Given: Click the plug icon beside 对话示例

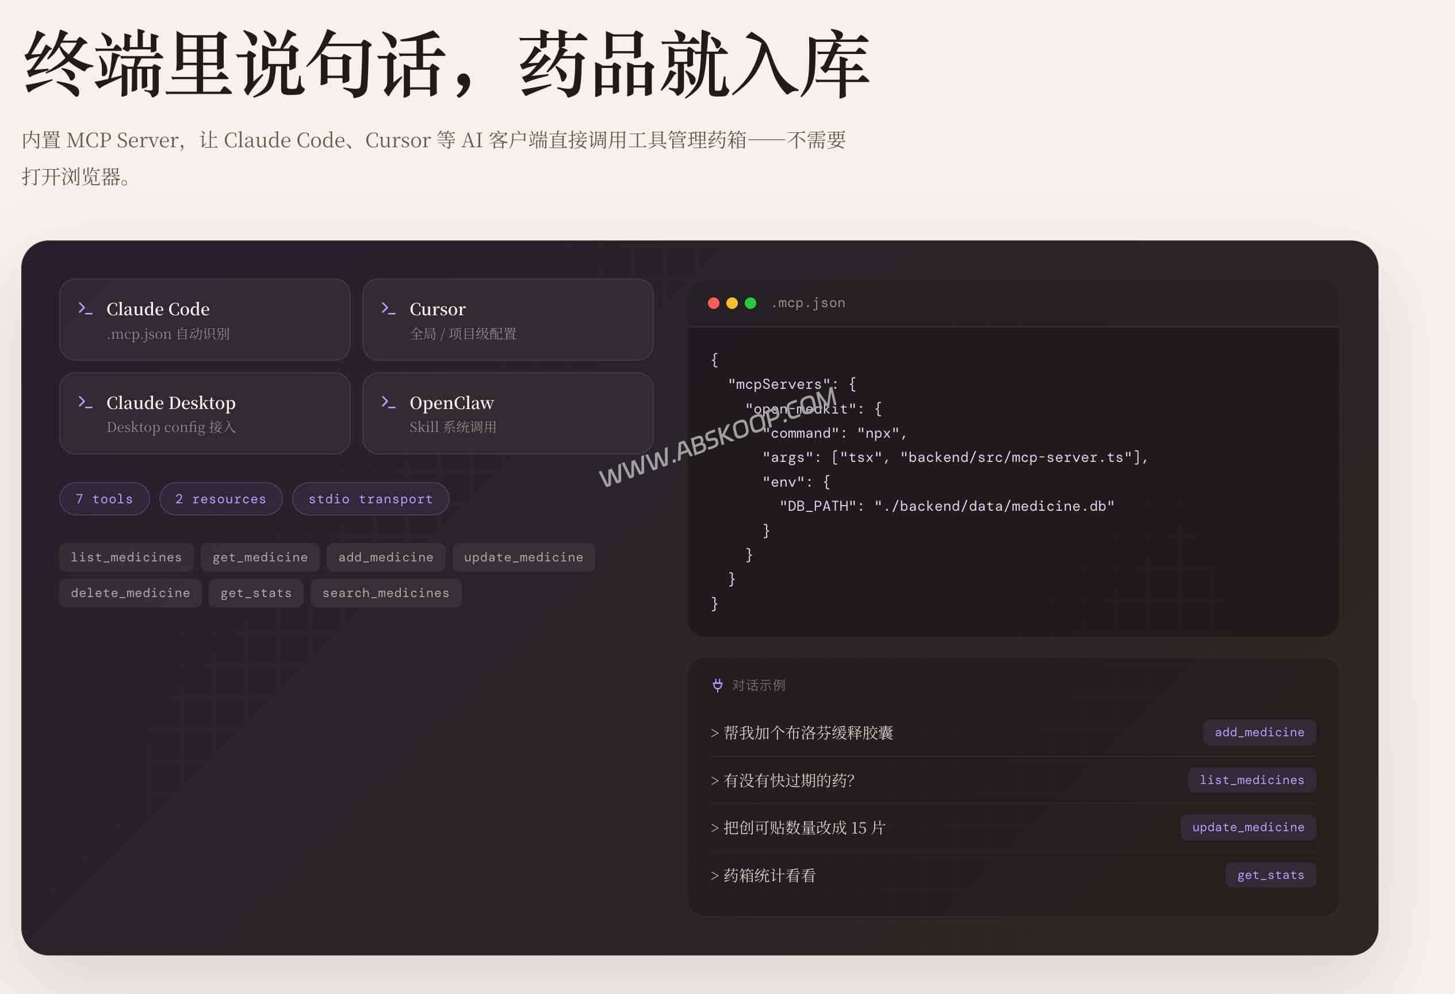Looking at the screenshot, I should tap(718, 685).
